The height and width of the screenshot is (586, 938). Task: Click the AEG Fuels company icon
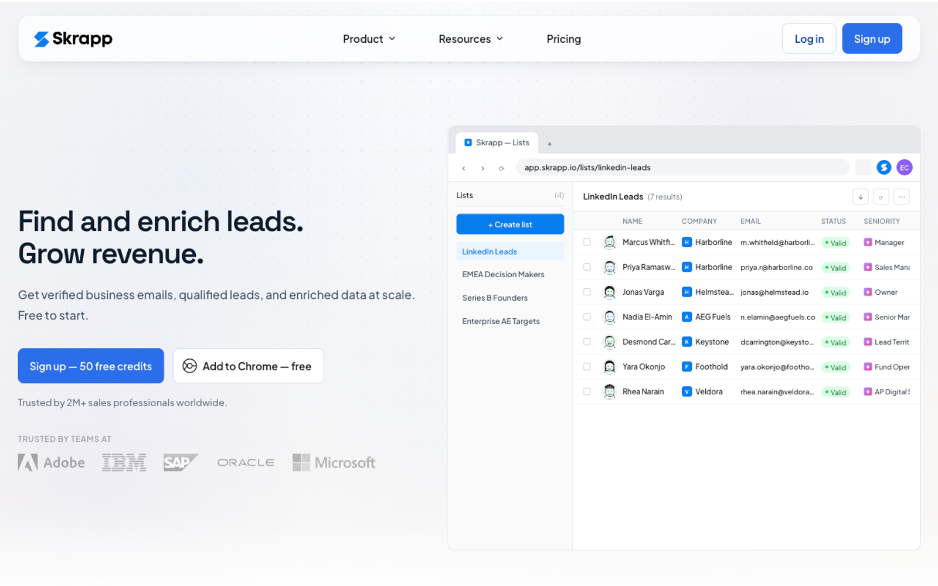coord(686,317)
